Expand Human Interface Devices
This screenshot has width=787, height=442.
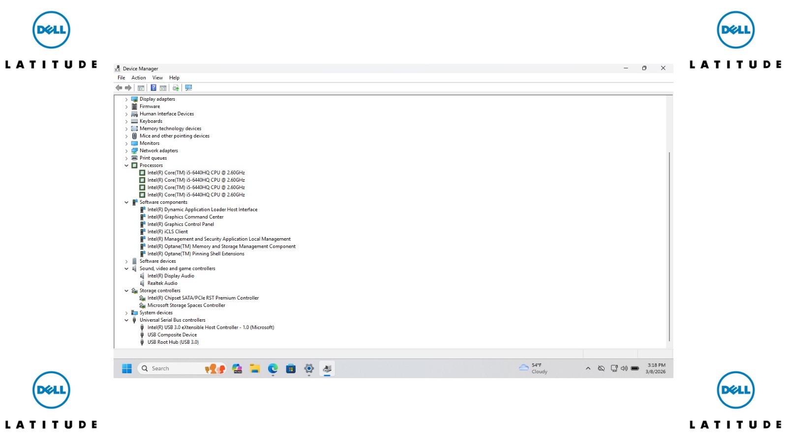click(x=126, y=114)
